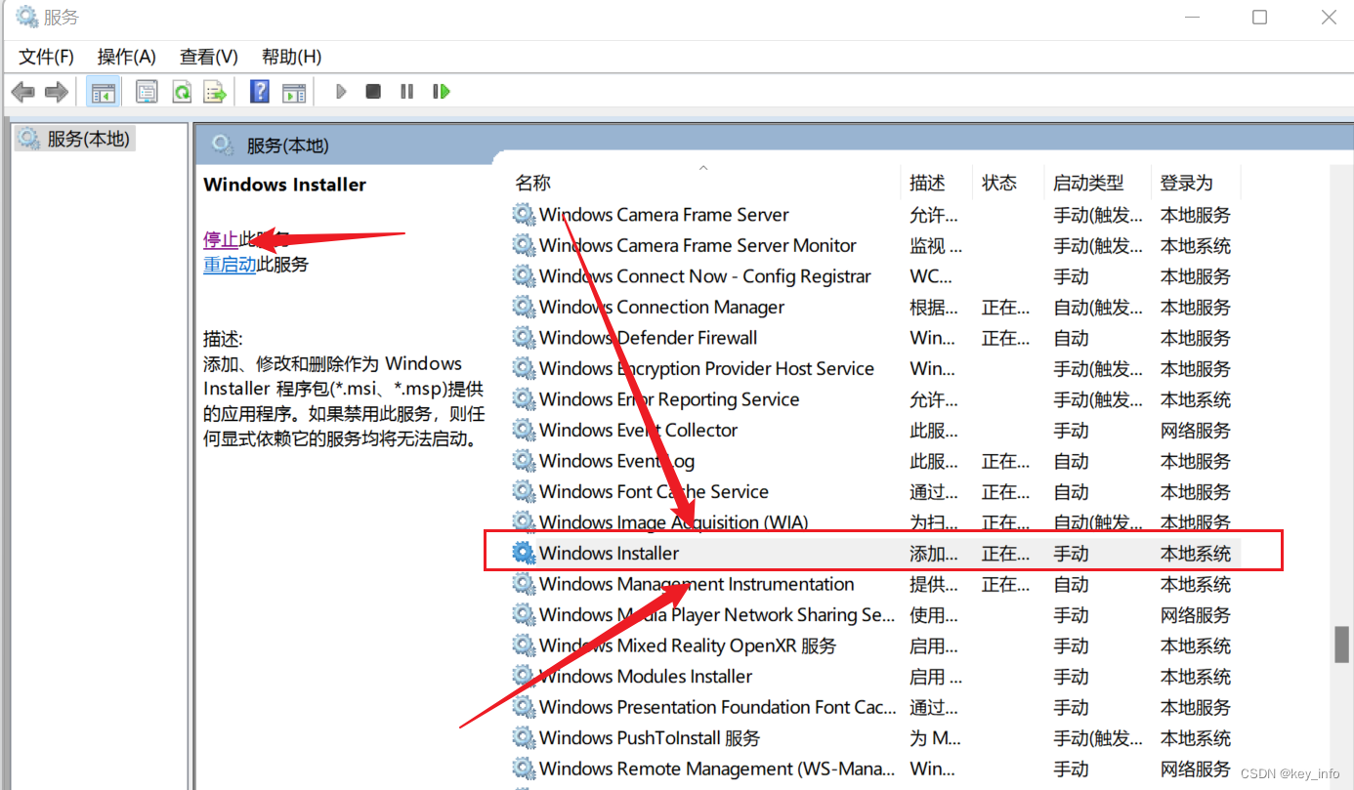Image resolution: width=1354 pixels, height=790 pixels.
Task: Click 为 M... description of Windows PushToInstall
Action: (935, 738)
